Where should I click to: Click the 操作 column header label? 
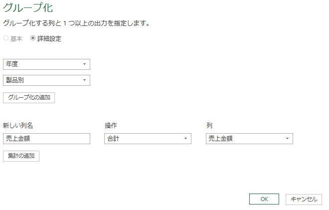(111, 125)
